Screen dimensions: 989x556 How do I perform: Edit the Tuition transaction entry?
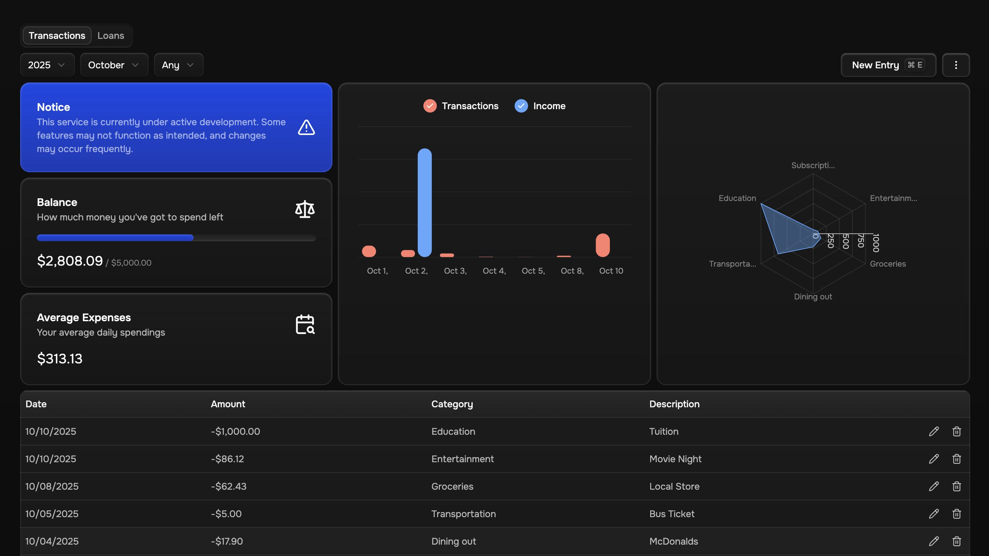(934, 431)
